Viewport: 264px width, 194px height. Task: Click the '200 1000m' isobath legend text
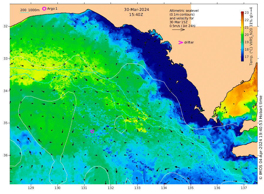click(x=30, y=10)
